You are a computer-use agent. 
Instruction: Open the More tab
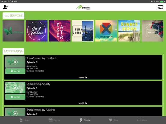(142, 120)
